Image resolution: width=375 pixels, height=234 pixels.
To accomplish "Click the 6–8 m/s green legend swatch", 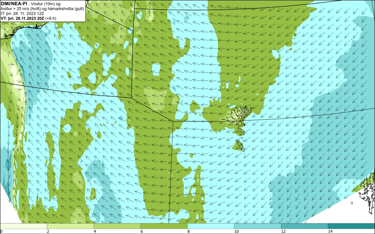I will click(x=164, y=226).
